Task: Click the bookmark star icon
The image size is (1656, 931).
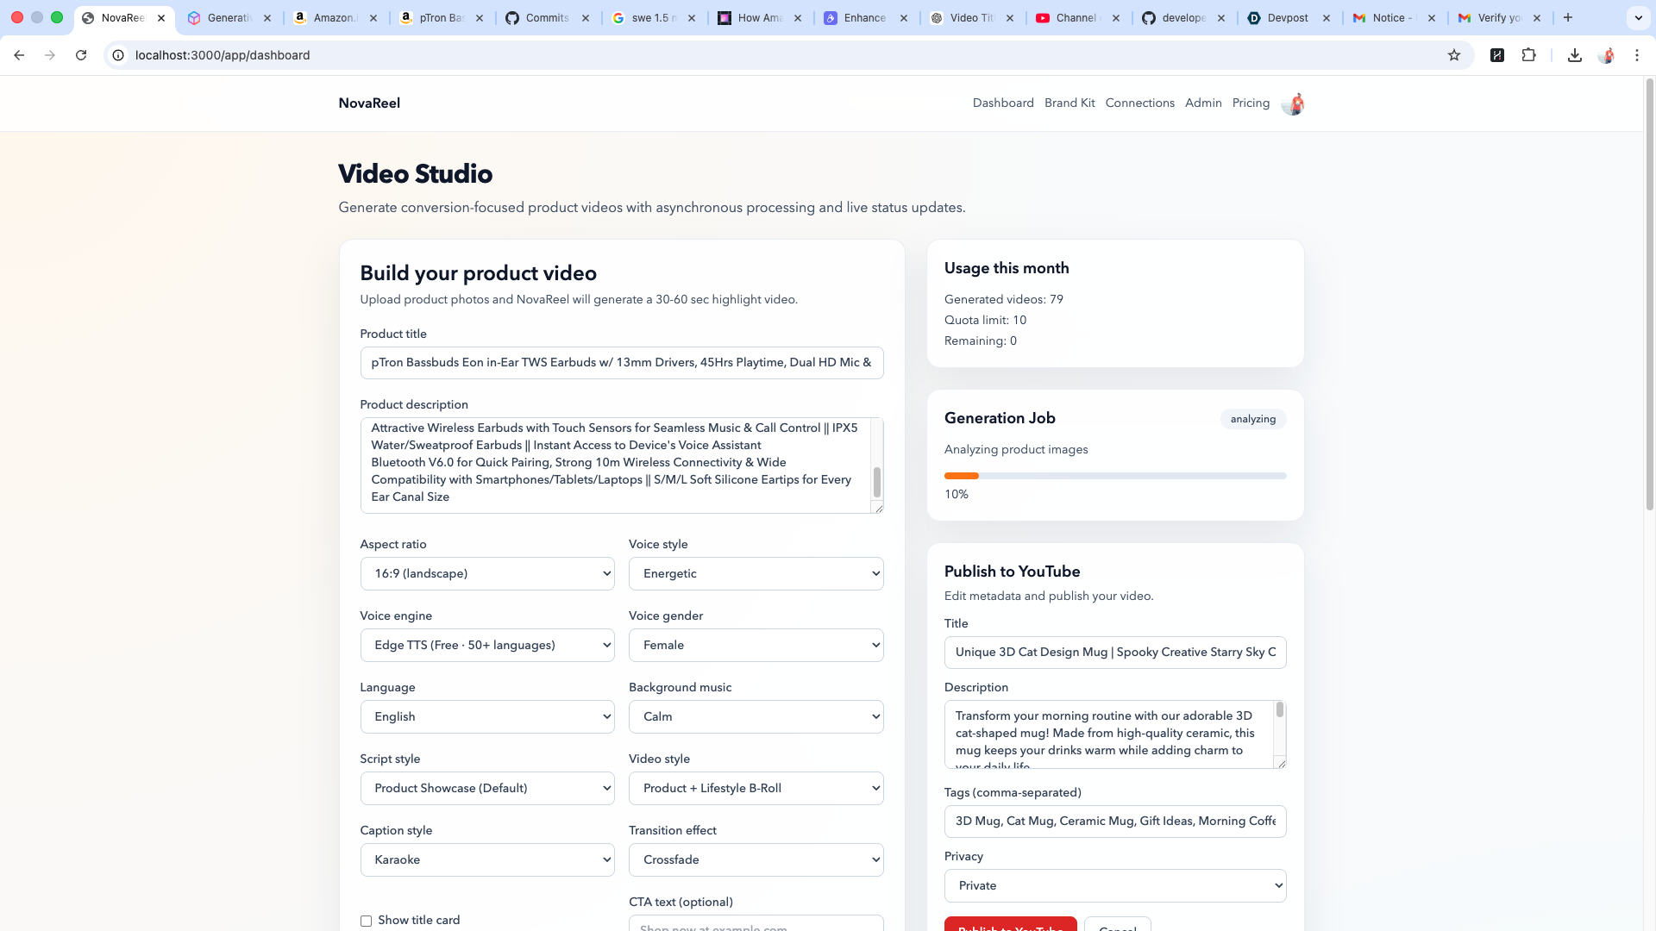Action: [1454, 55]
